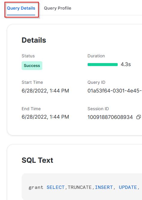The image size is (142, 200).
Task: Select the Query ID text 01a53f64-0301-4e45
Action: 115,91
